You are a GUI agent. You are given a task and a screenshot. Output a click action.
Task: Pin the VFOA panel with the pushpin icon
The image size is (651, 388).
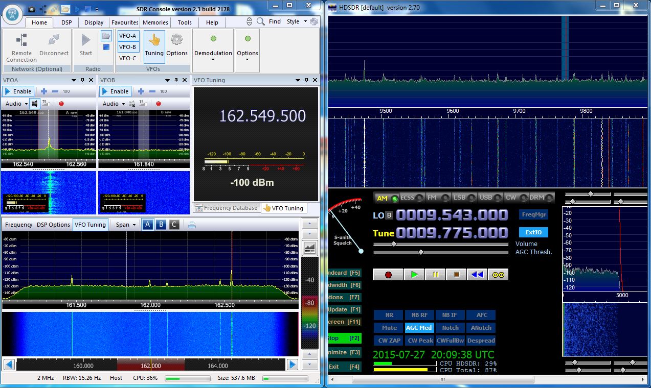[x=83, y=80]
